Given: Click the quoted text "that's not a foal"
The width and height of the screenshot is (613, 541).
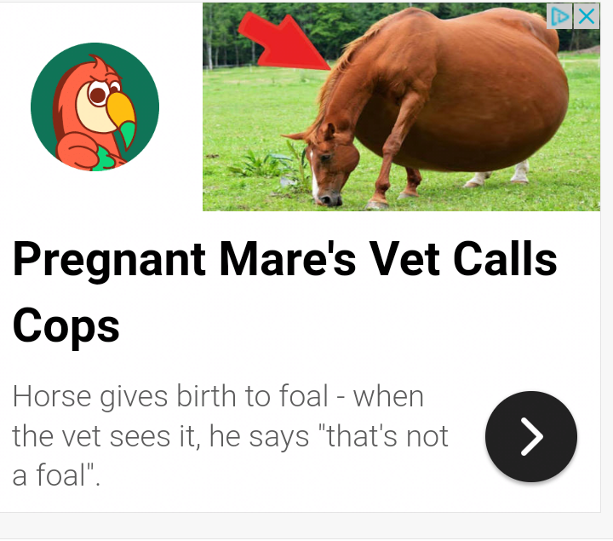Looking at the screenshot, I should tap(230, 456).
